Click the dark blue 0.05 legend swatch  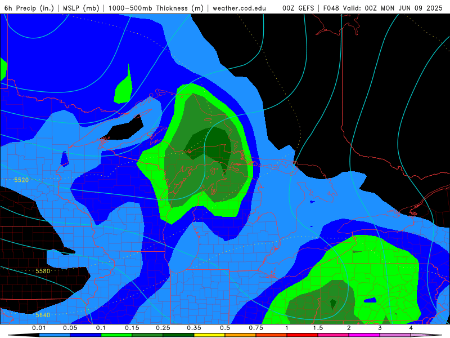tap(85, 335)
